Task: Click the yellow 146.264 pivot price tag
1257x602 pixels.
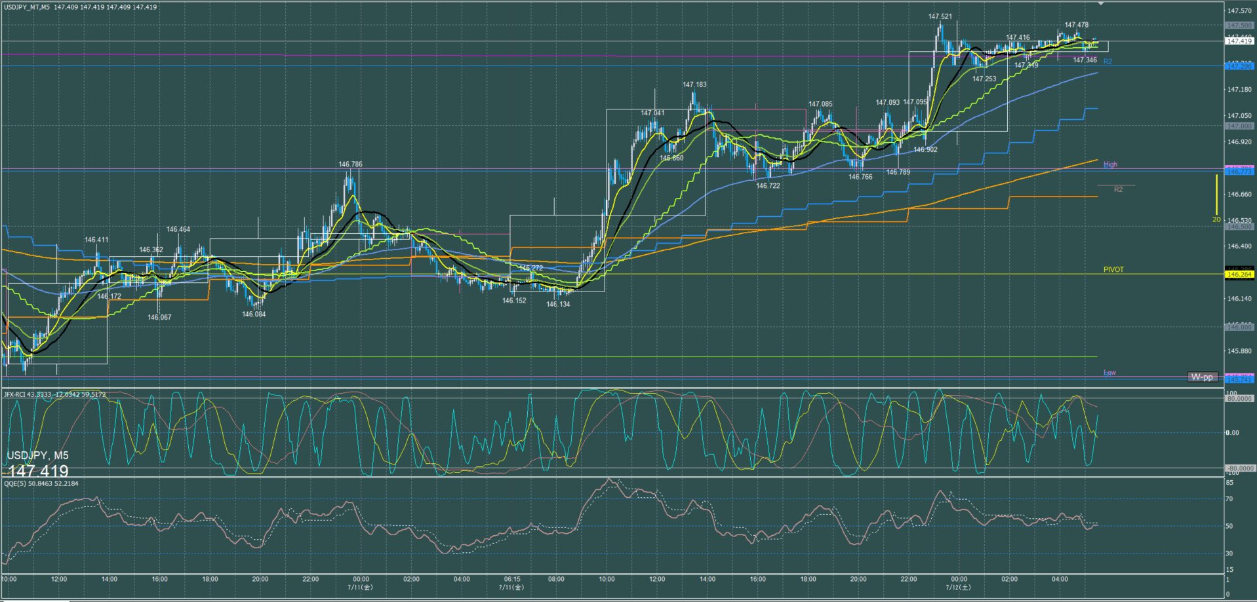Action: pyautogui.click(x=1239, y=274)
